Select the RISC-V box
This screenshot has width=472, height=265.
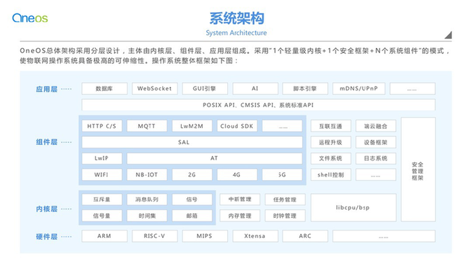(x=155, y=236)
